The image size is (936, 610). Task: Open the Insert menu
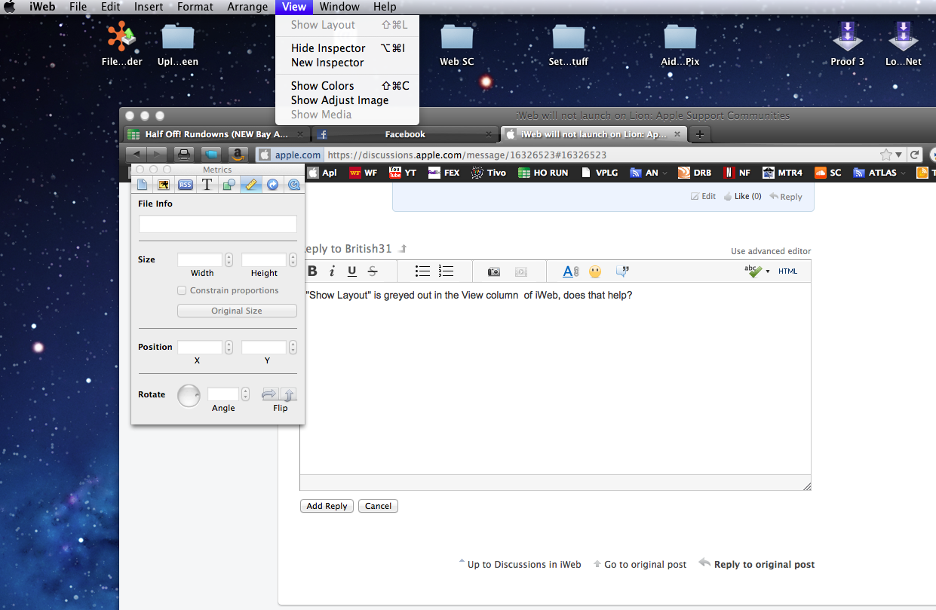149,7
